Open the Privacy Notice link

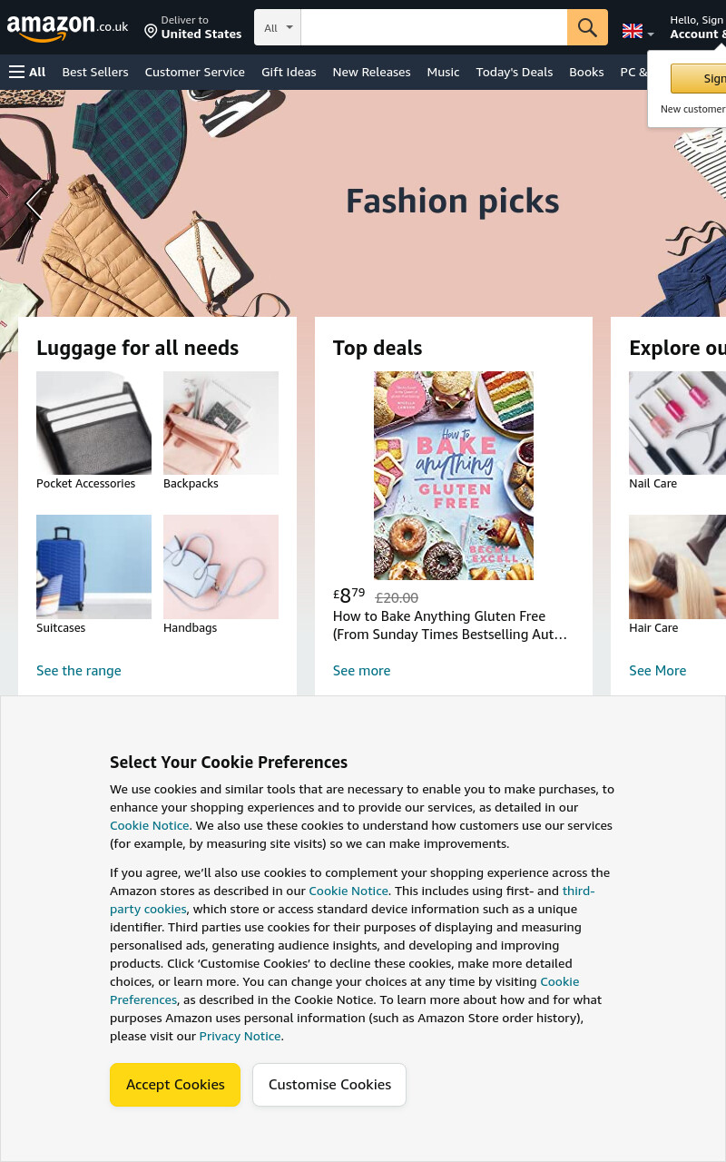(x=240, y=1036)
